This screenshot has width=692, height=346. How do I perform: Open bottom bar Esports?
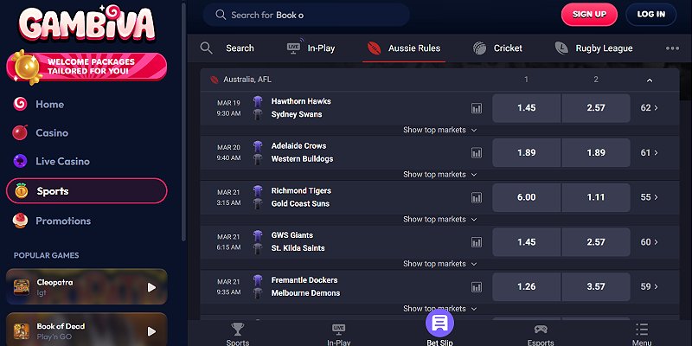coord(541,334)
